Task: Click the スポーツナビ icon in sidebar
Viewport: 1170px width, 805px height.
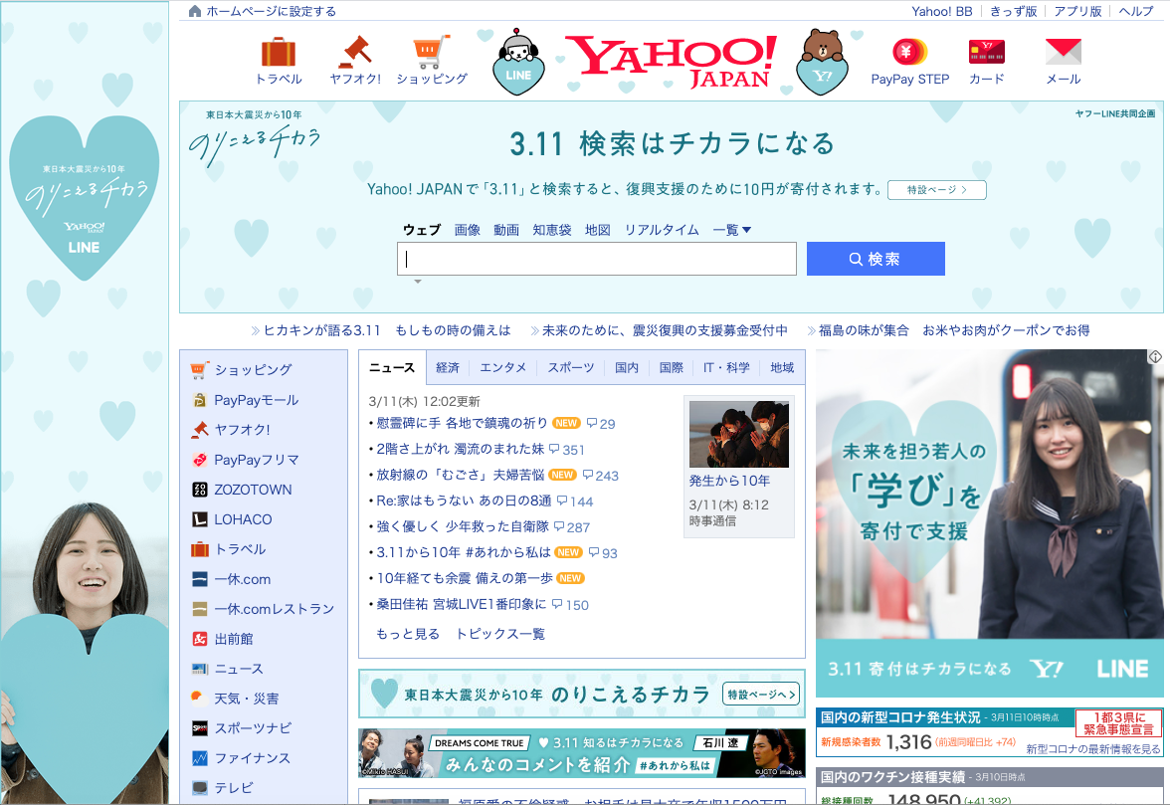Action: point(199,728)
